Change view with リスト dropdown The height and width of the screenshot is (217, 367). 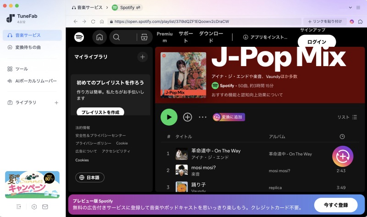click(347, 117)
